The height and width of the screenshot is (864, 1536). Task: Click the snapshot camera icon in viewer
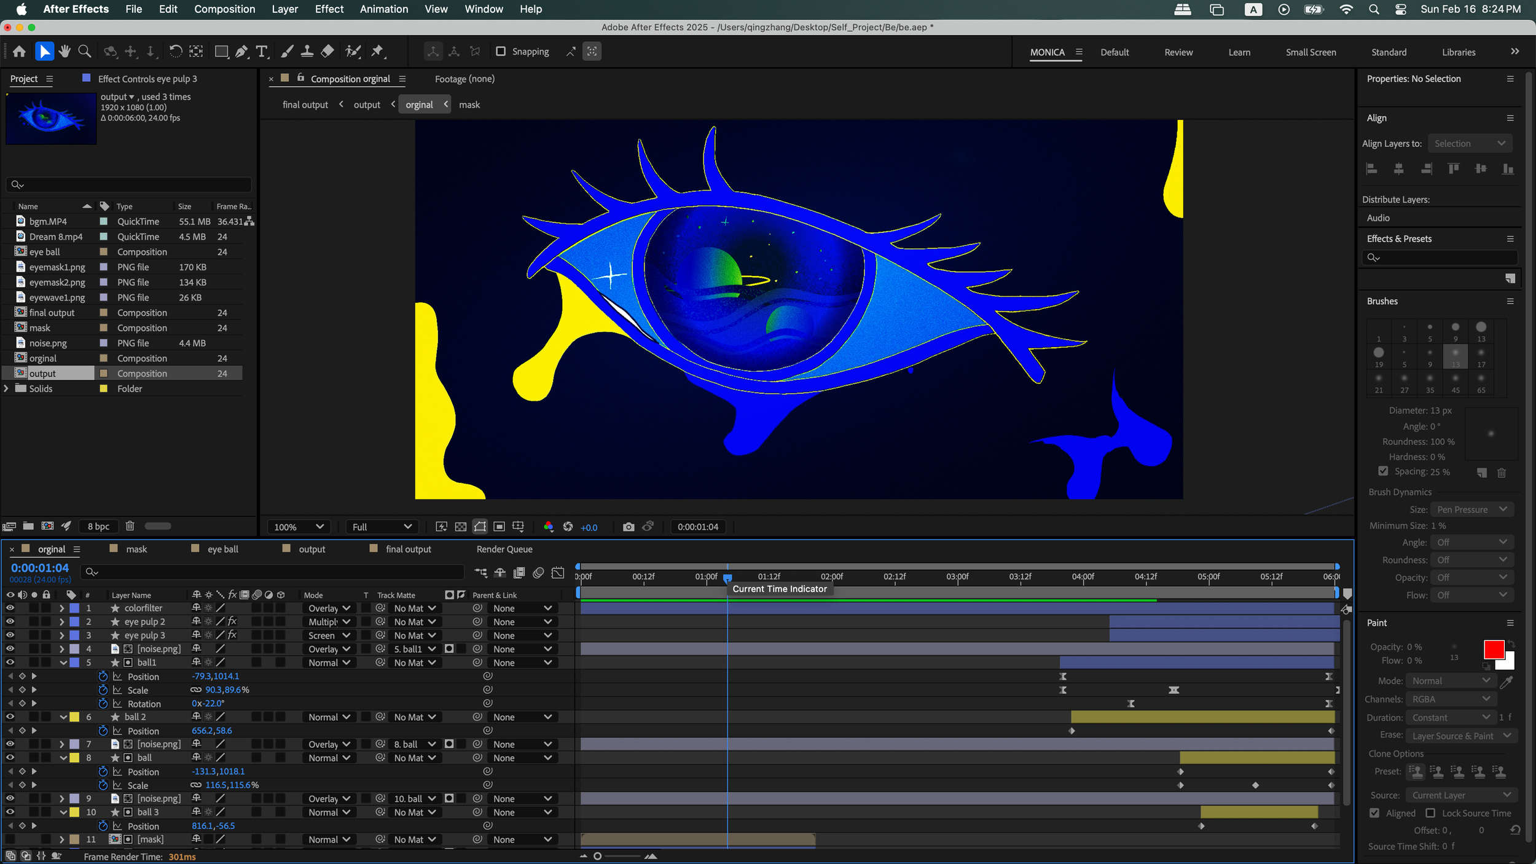coord(628,527)
